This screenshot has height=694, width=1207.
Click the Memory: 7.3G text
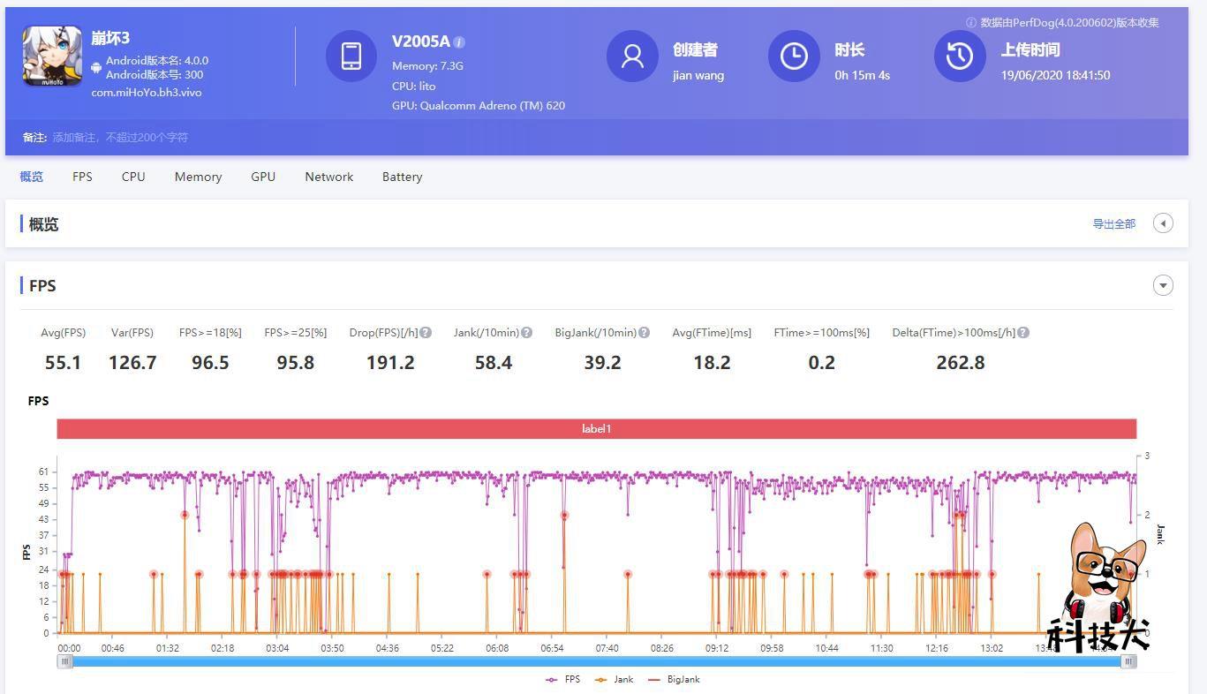point(427,65)
